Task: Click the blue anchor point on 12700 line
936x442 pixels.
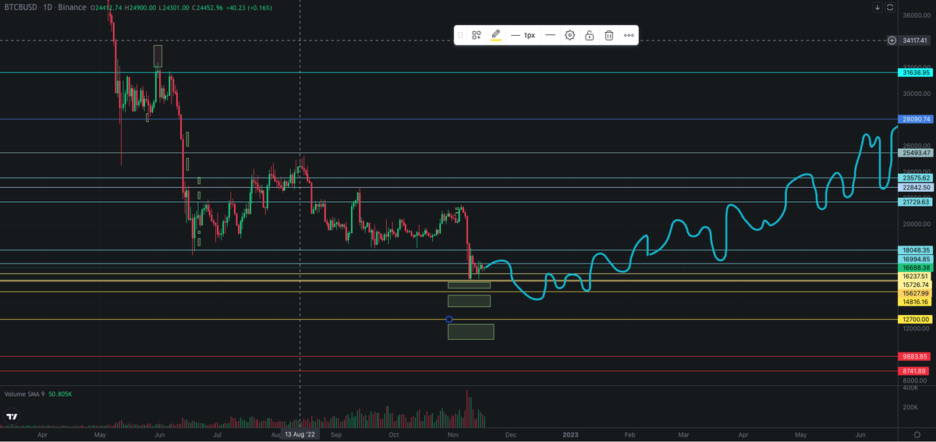Action: [x=448, y=319]
